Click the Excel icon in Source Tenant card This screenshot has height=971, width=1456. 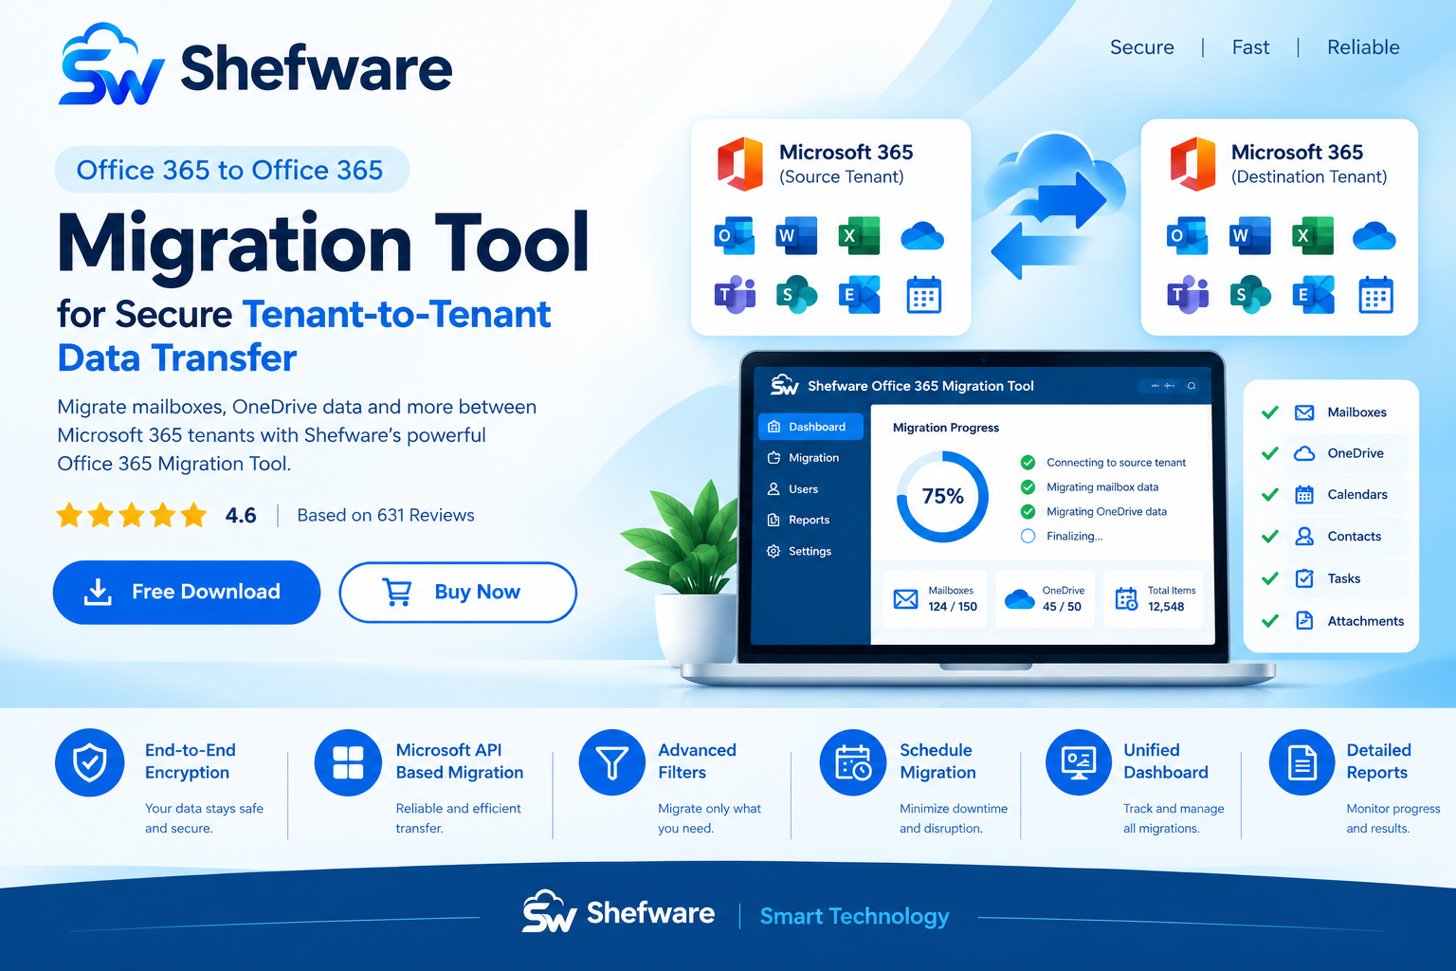coord(859,236)
